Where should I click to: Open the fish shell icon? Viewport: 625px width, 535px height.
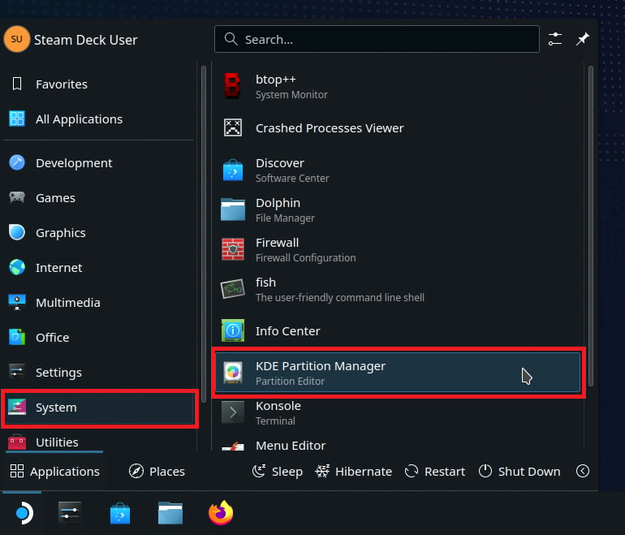(233, 289)
